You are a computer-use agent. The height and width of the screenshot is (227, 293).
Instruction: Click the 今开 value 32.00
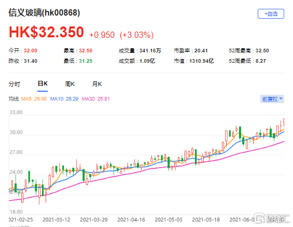[x=31, y=51]
